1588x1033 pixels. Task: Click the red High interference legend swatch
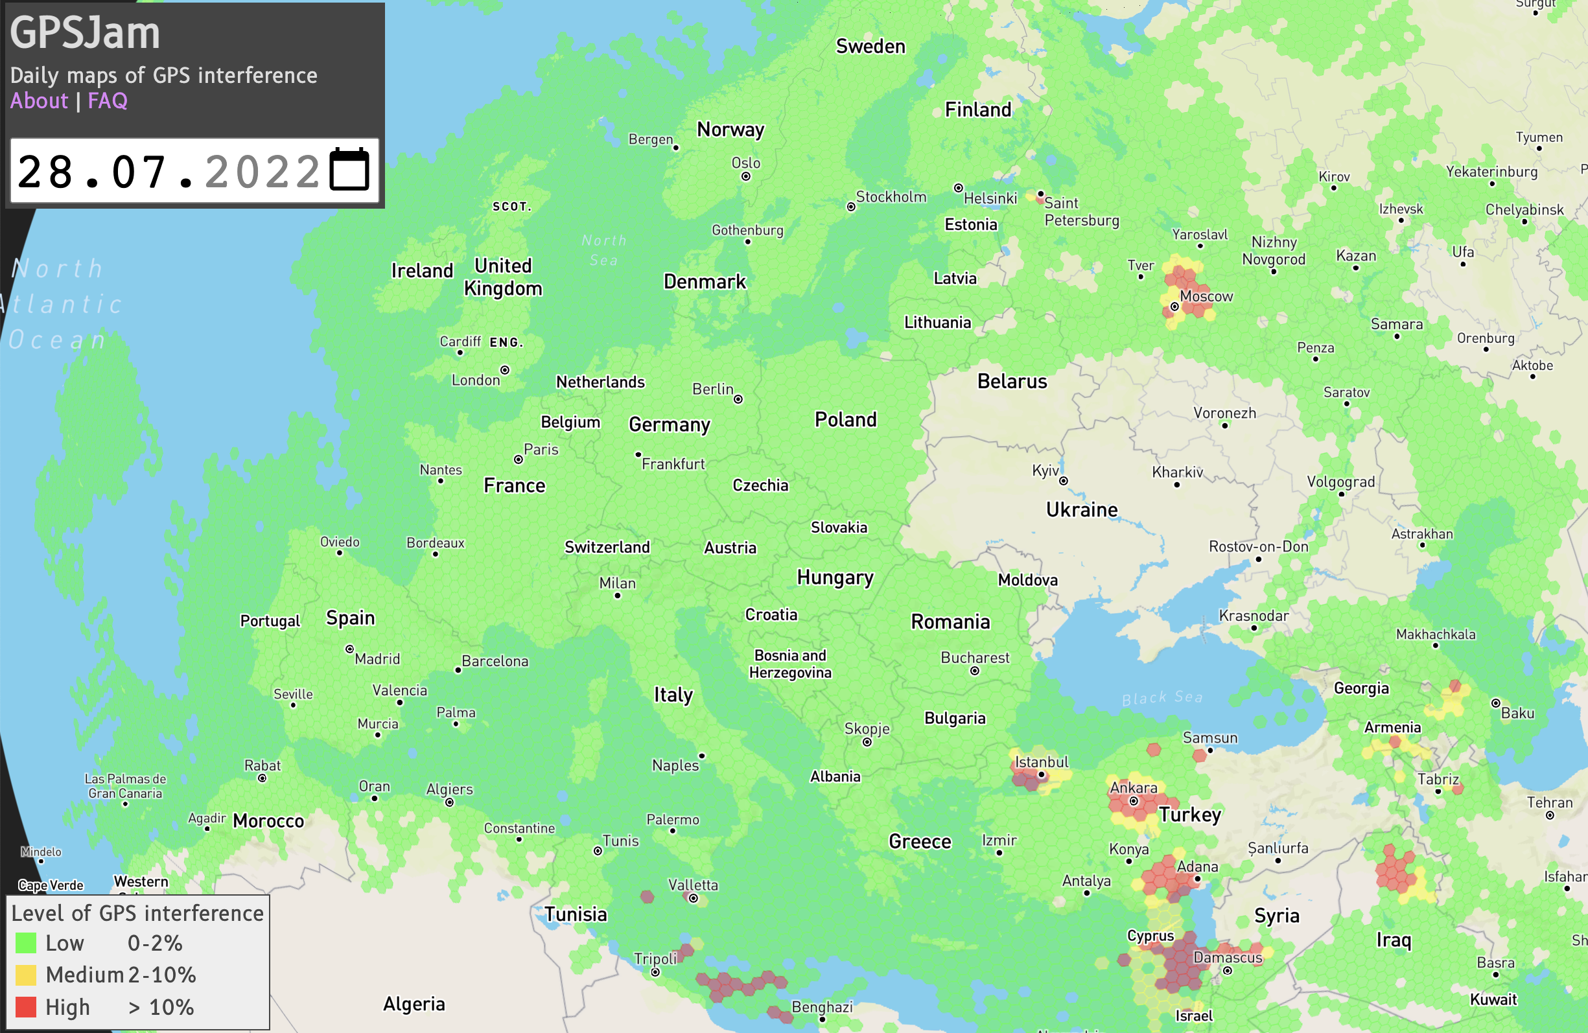point(25,1007)
